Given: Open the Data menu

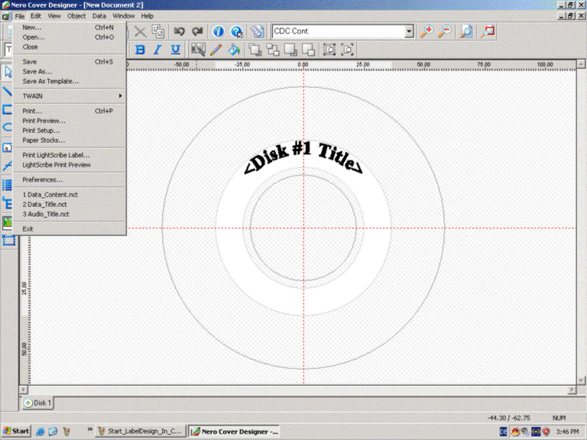Looking at the screenshot, I should coord(99,16).
